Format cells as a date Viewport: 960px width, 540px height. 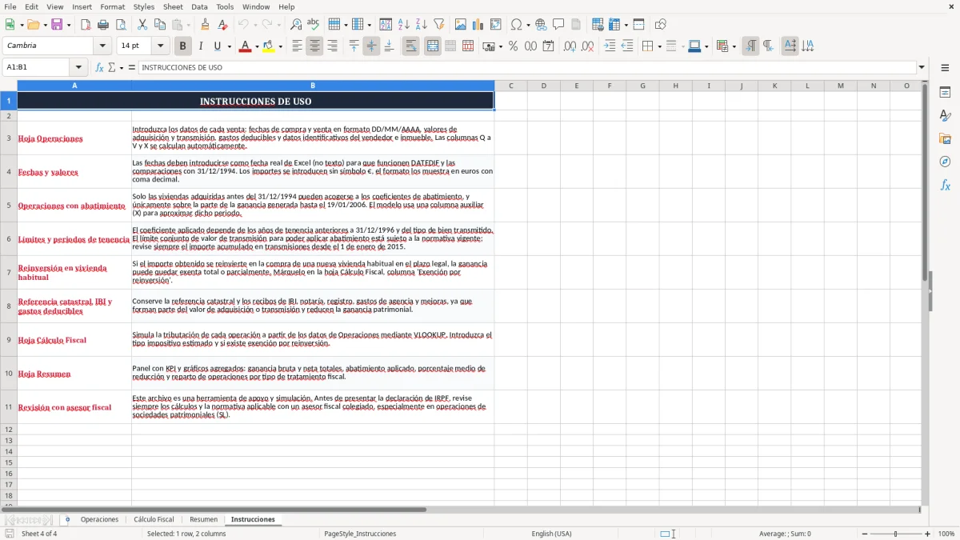click(x=548, y=46)
